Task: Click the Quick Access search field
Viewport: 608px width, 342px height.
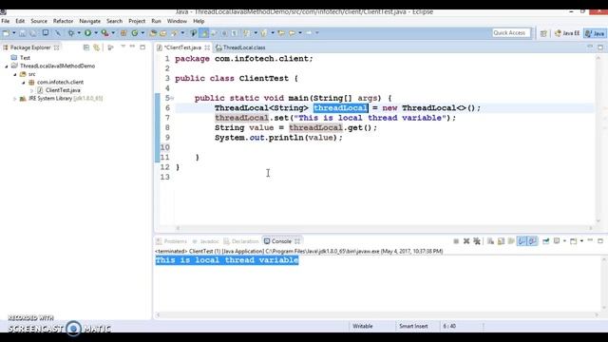Action: (511, 33)
